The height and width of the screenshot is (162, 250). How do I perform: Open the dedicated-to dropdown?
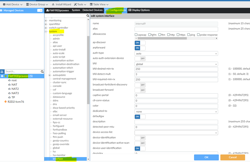(176, 112)
